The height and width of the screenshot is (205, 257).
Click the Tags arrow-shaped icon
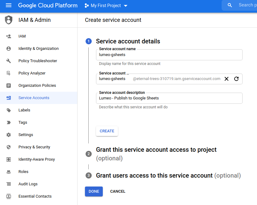pyautogui.click(x=9, y=123)
